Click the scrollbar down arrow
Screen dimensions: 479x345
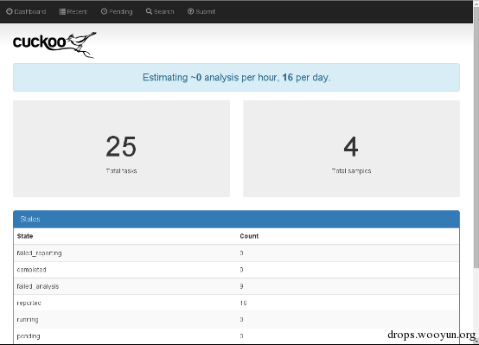click(476, 342)
